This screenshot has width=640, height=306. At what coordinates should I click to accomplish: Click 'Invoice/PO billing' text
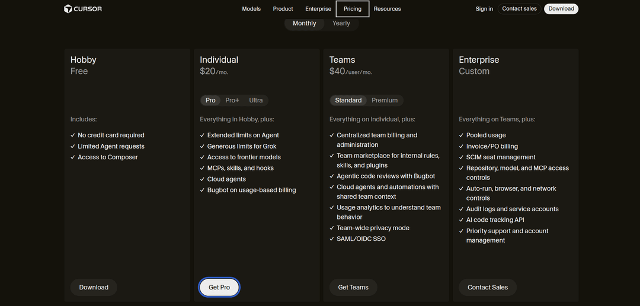(x=492, y=146)
